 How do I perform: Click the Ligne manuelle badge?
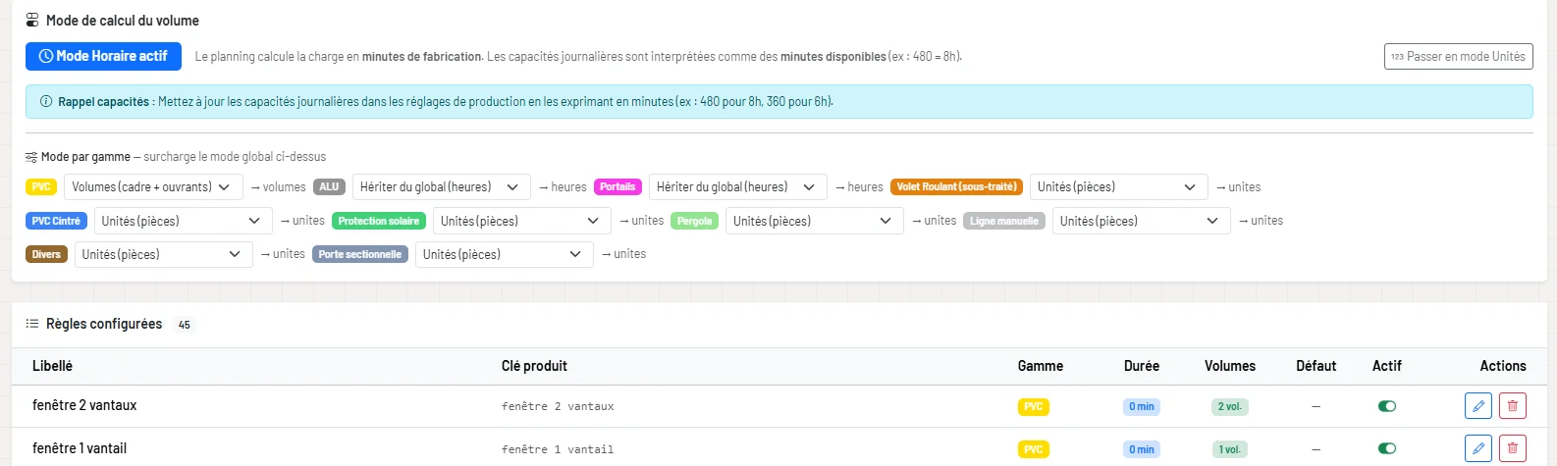tap(1004, 221)
